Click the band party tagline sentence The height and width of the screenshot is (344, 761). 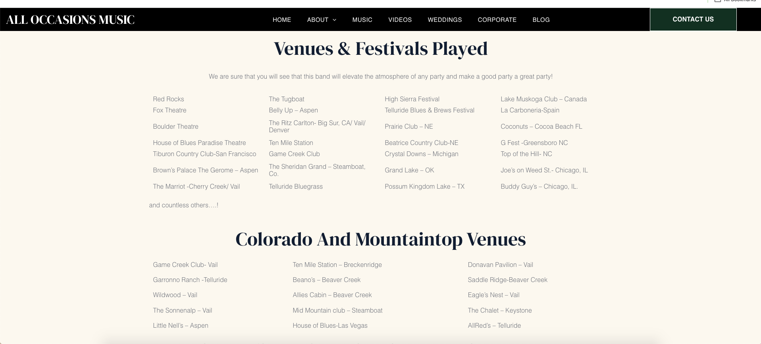tap(381, 76)
